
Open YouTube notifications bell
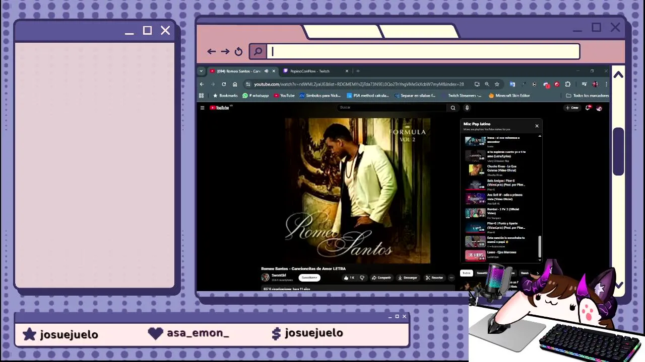tap(588, 108)
